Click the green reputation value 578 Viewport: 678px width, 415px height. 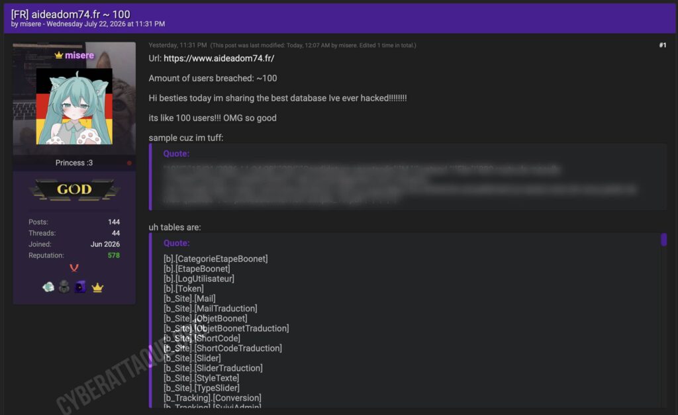114,255
